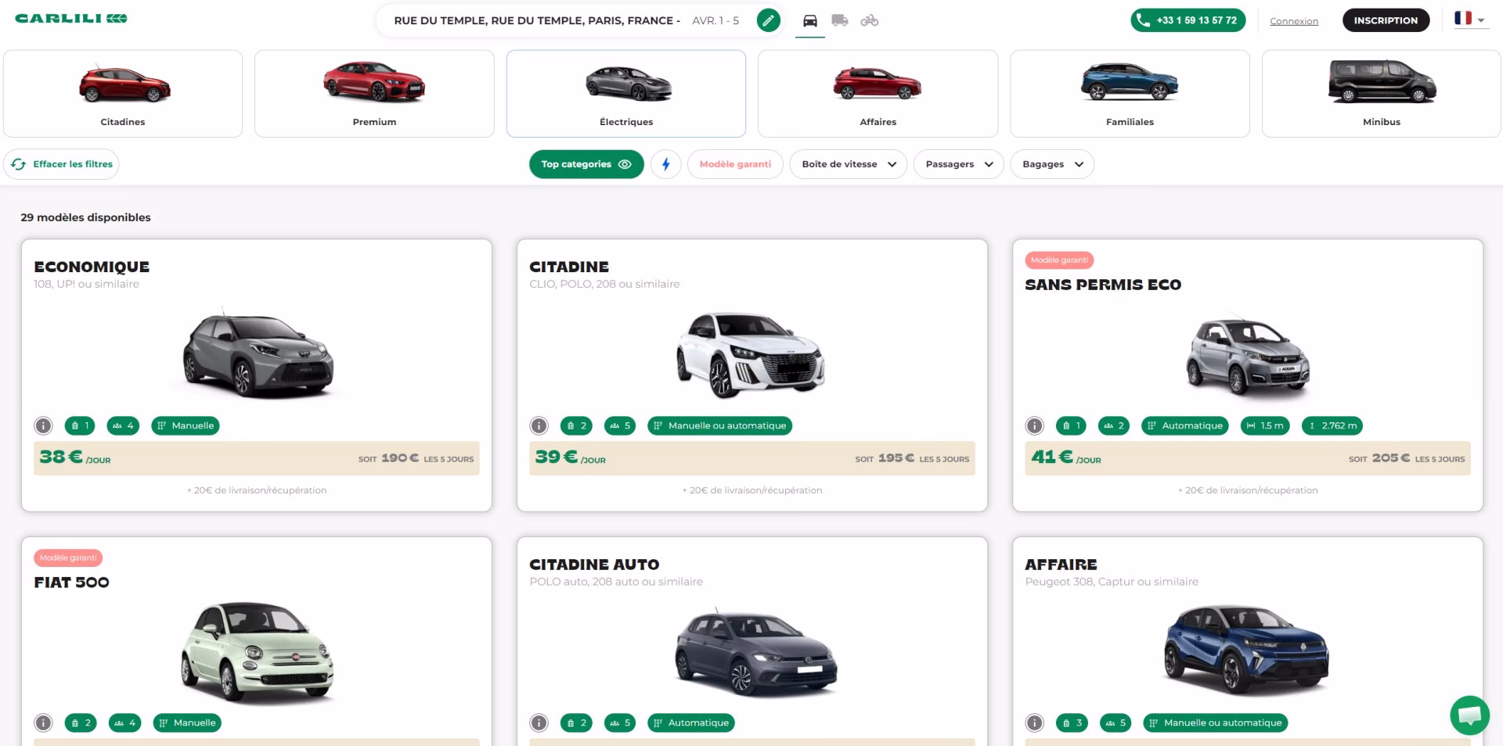
Task: Open the chat bubble widget
Action: [1469, 715]
